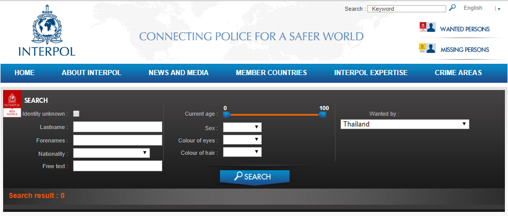Viewport: 508px width, 216px height.
Task: Click the blue SEARCH button
Action: pyautogui.click(x=255, y=177)
